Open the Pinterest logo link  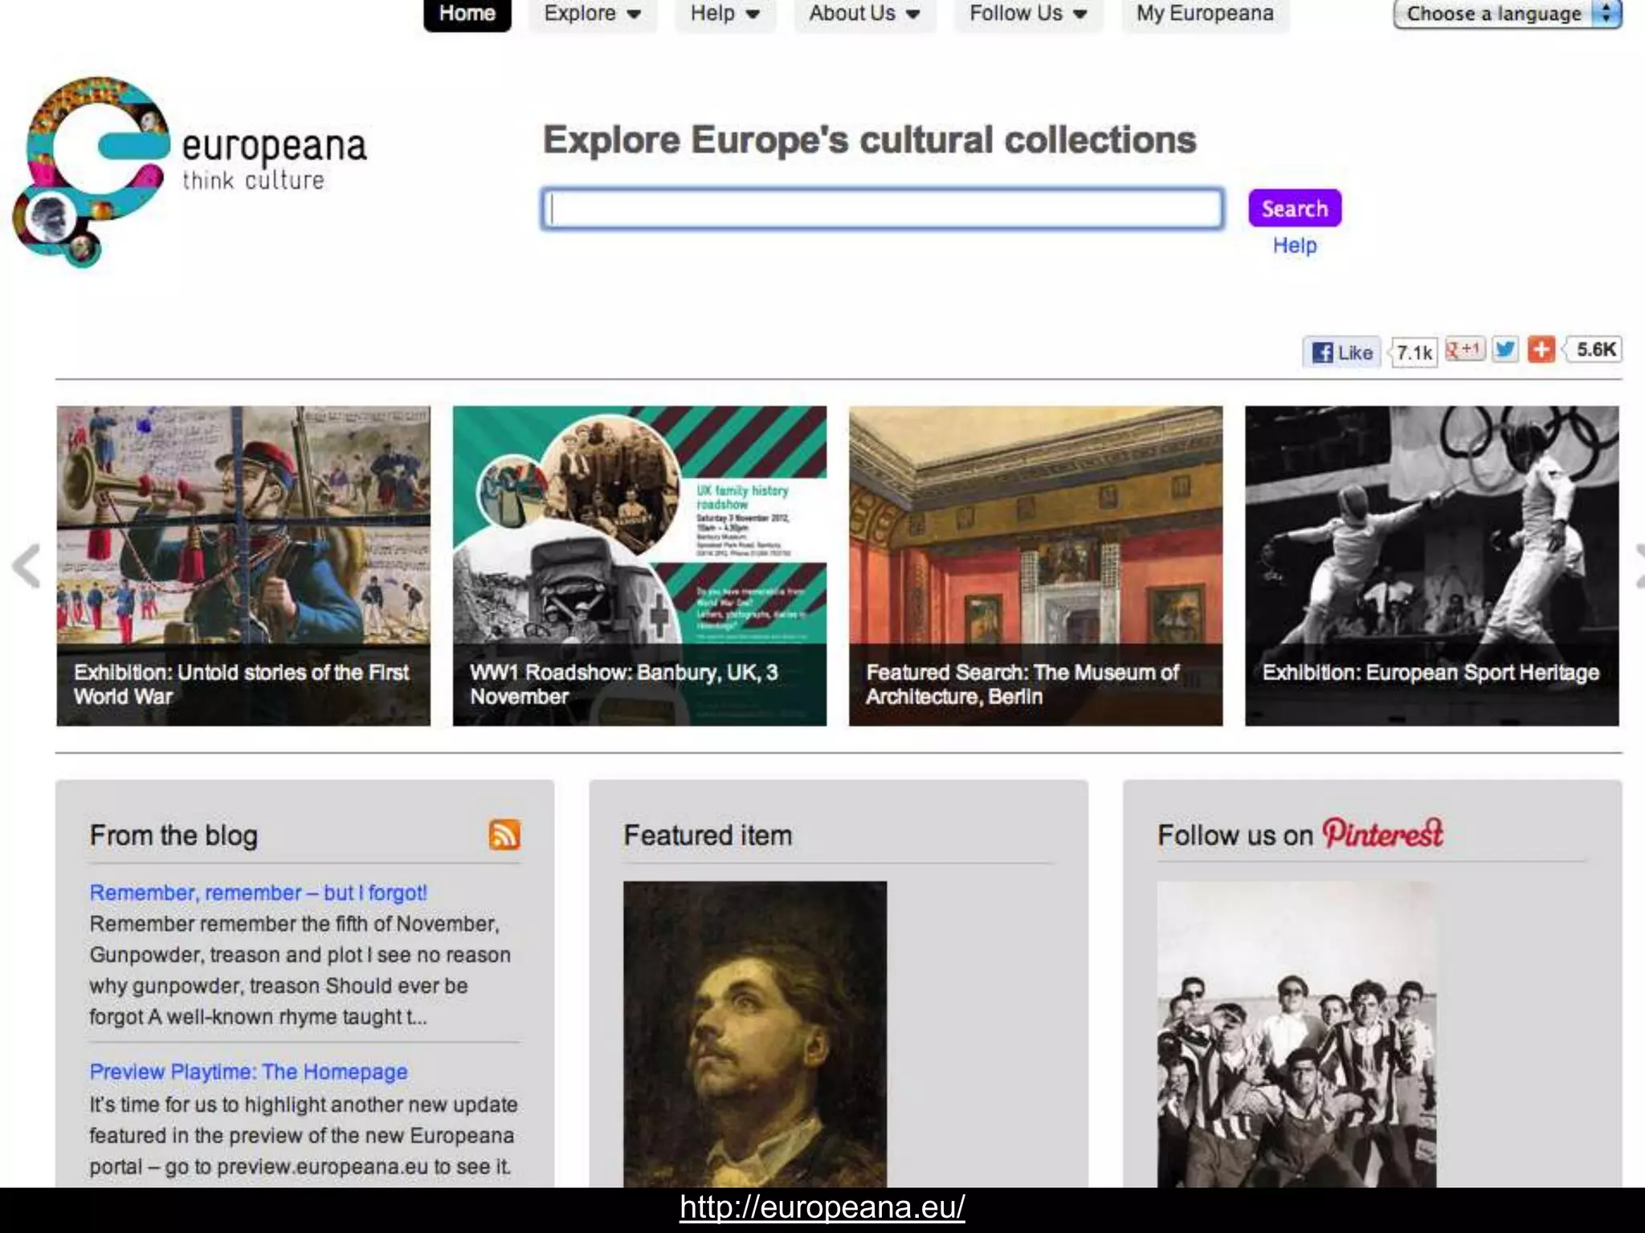click(1382, 833)
